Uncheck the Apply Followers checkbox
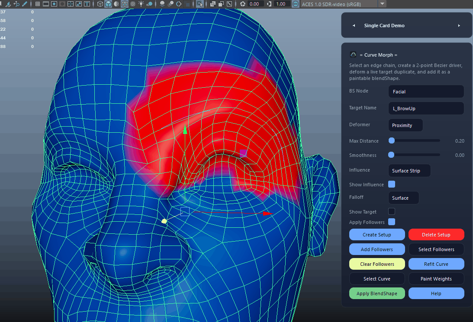Image resolution: width=473 pixels, height=322 pixels. 392,222
